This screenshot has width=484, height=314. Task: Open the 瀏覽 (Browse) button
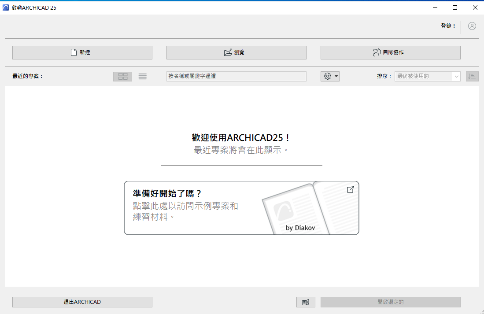[x=236, y=52]
